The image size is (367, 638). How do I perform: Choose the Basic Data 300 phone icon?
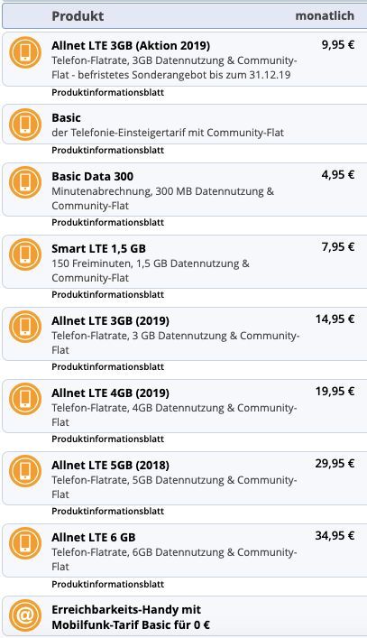[25, 182]
